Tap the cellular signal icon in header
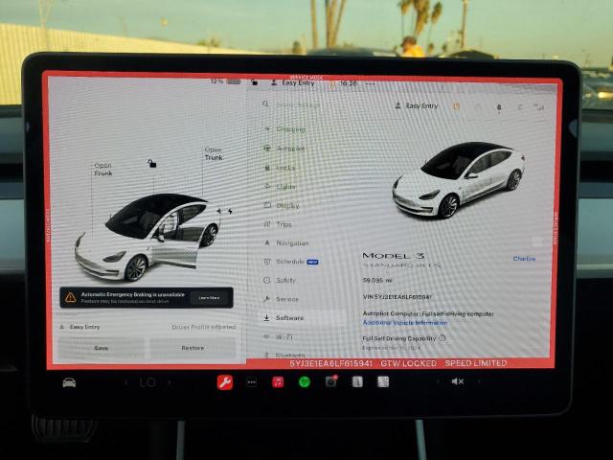Viewport: 613px width, 460px height. click(539, 107)
